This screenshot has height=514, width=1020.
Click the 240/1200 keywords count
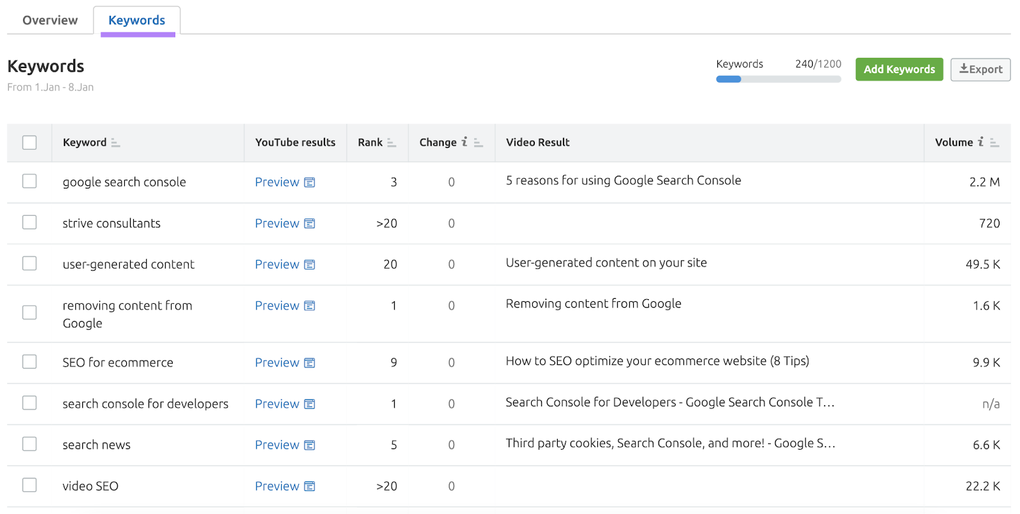pos(818,64)
